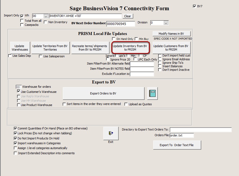Viewport: 239px width, 176px height.
Task: Click Exclude if Location is field
Action: tap(142, 74)
